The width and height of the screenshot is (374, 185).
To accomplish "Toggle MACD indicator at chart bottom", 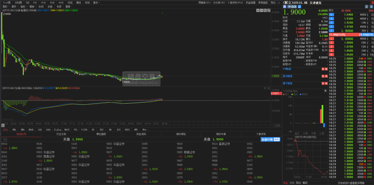I will click(67, 130).
